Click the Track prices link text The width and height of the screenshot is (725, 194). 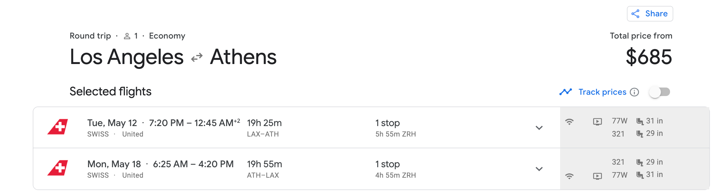(602, 92)
